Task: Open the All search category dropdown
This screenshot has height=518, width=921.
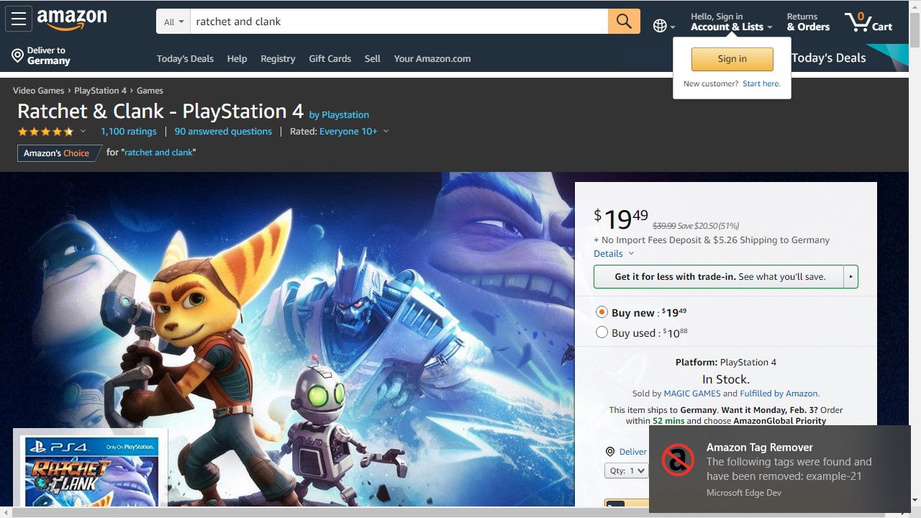Action: 173,22
